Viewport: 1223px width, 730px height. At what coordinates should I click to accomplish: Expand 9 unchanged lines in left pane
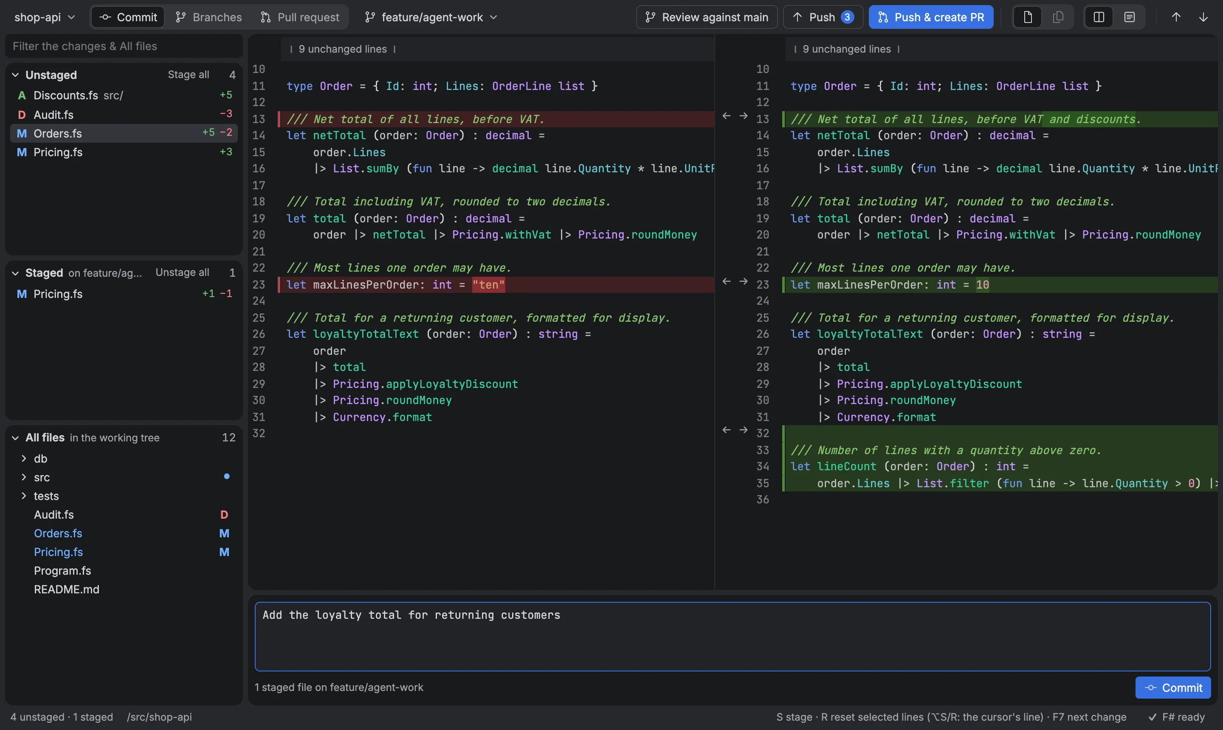(x=343, y=49)
